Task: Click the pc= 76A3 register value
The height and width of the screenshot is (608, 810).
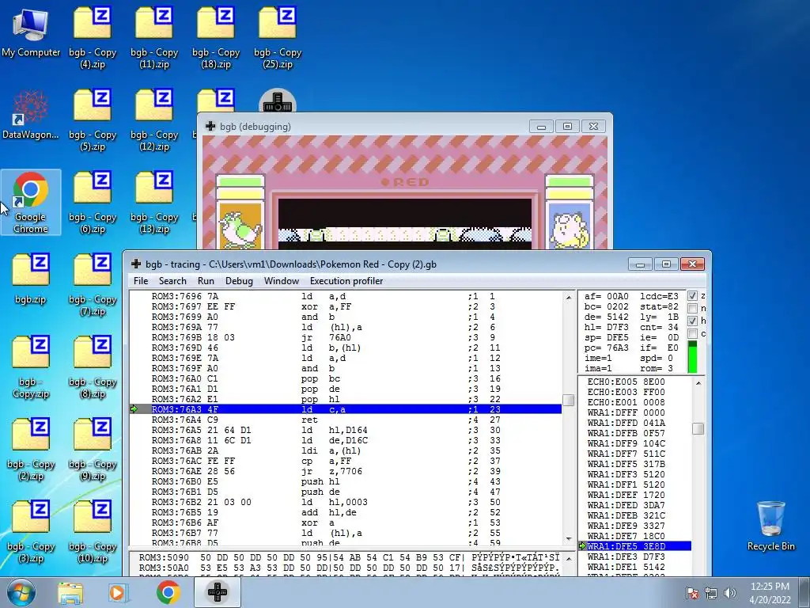Action: point(607,348)
